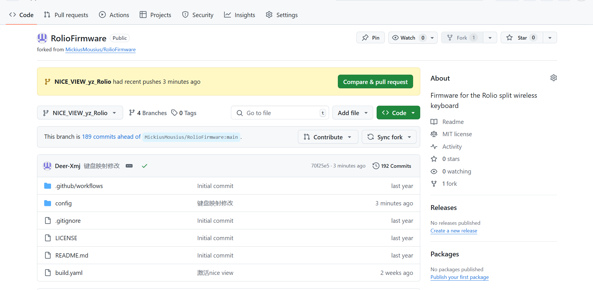593x290 pixels.
Task: Expand the Fork options dropdown arrow
Action: (x=490, y=38)
